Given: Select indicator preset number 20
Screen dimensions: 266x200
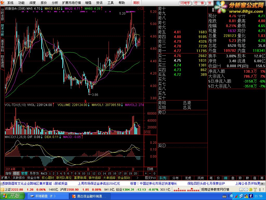Looking at the screenshot, I should point(135,173).
